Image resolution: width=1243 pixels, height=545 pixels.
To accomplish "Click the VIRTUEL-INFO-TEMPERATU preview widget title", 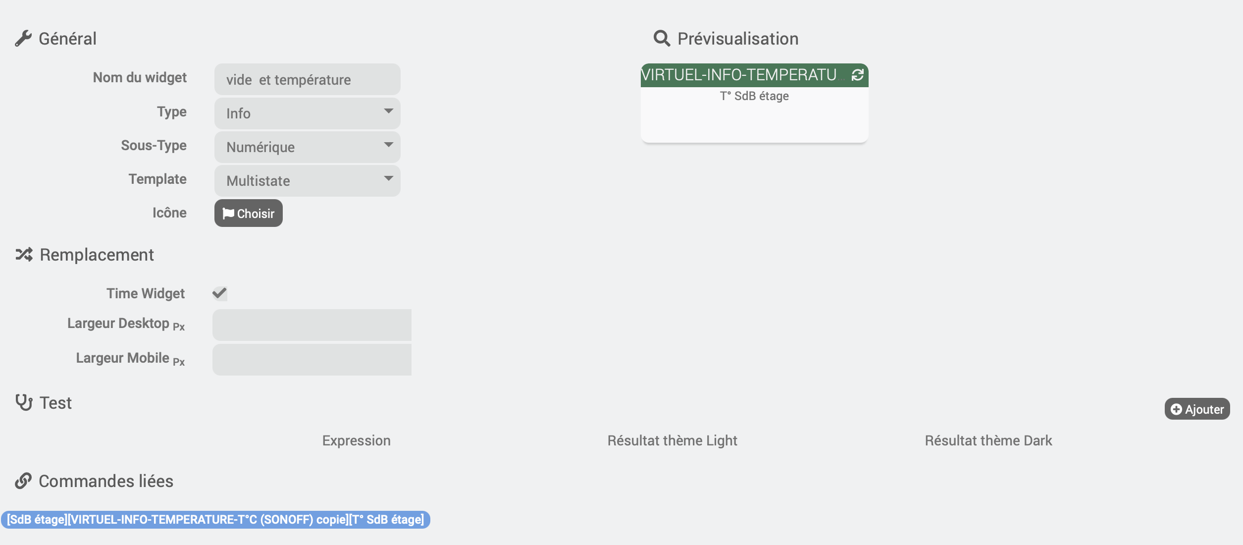I will 739,75.
